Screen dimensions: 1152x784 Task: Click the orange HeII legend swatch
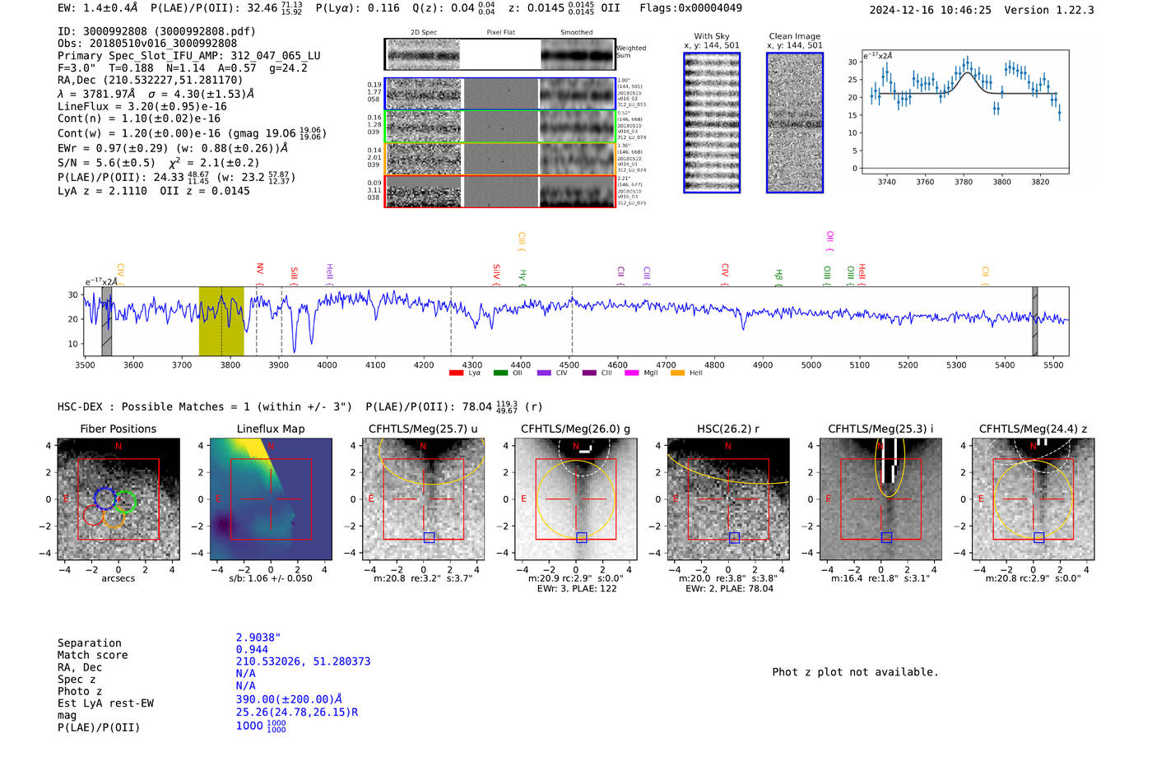[x=677, y=373]
